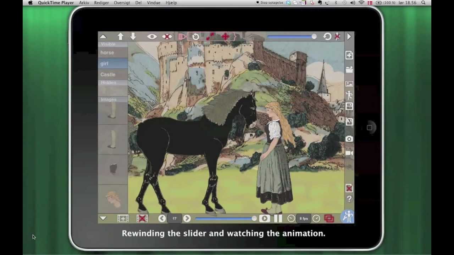454x255 pixels.
Task: Click the Hidden section header
Action: click(x=113, y=83)
